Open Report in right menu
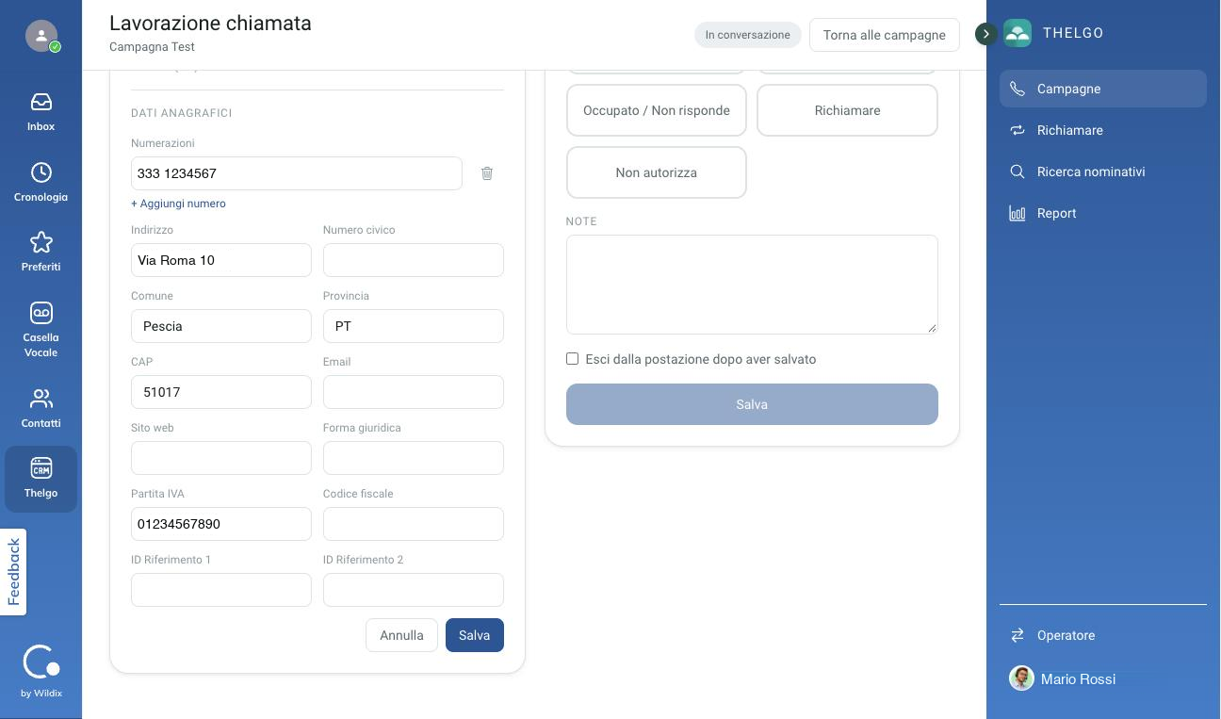Viewport: 1221px width, 719px height. point(1103,213)
